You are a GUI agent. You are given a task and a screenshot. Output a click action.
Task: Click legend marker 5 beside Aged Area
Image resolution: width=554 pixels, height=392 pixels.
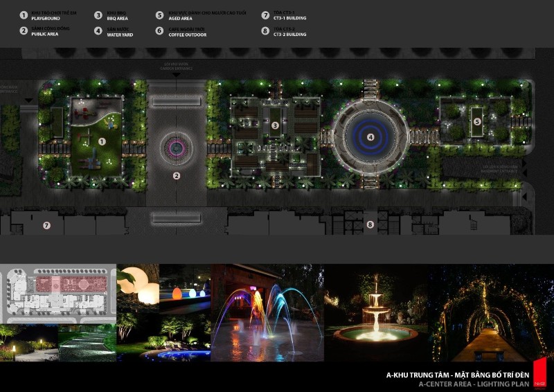click(159, 15)
